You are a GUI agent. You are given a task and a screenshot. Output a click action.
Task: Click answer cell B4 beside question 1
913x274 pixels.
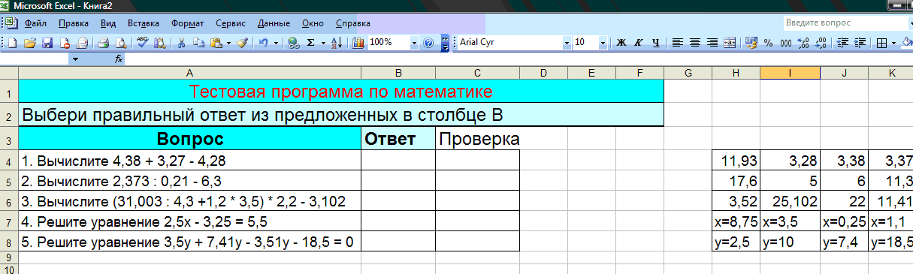398,161
